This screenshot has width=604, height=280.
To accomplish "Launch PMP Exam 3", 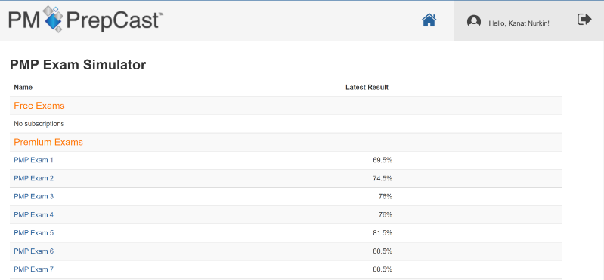I will [x=33, y=196].
